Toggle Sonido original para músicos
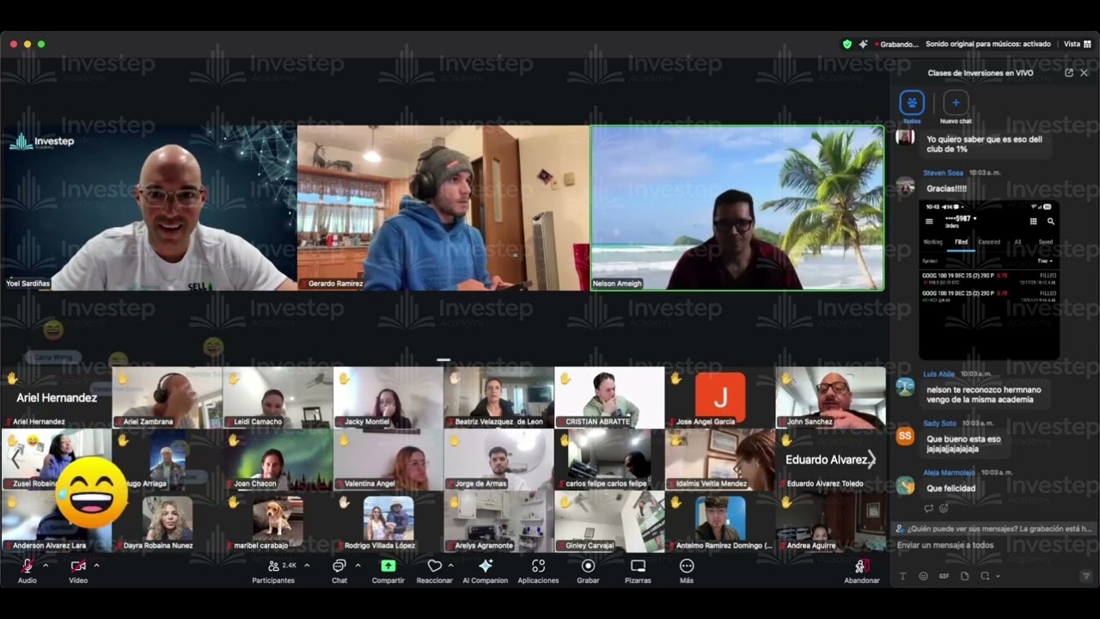 click(x=988, y=44)
